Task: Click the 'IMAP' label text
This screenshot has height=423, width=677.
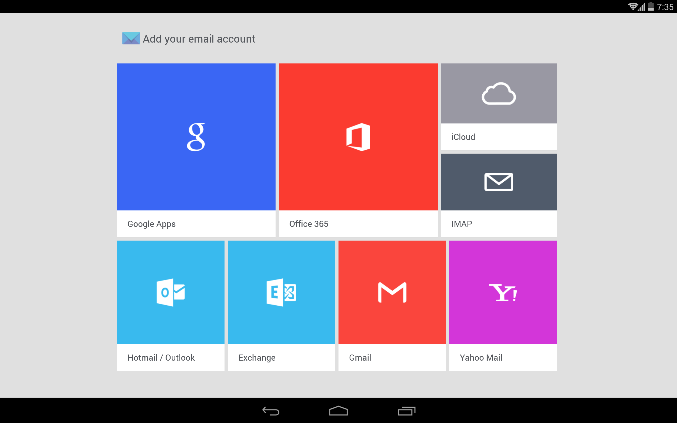Action: [x=461, y=224]
